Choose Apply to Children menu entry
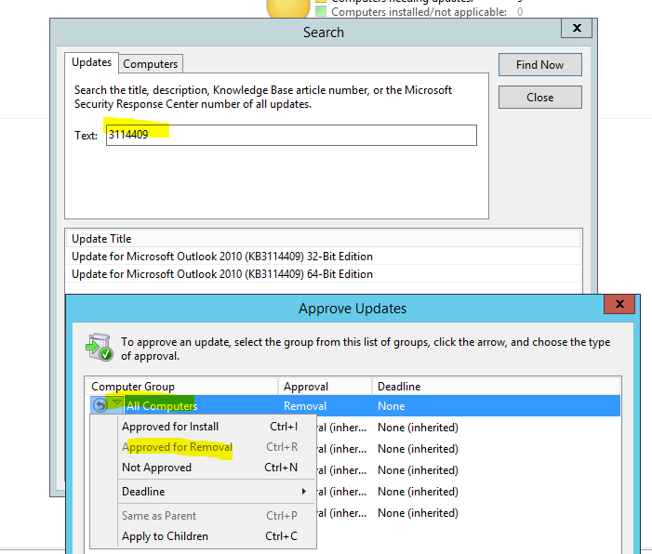Image resolution: width=652 pixels, height=554 pixels. [x=204, y=536]
